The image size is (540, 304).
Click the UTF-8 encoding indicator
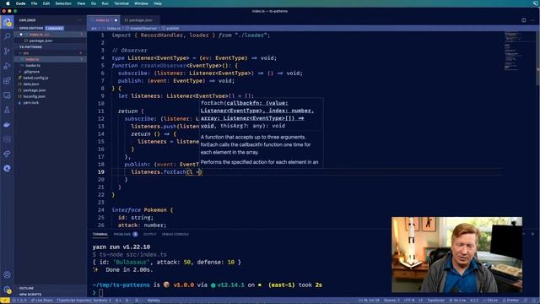tap(409, 301)
